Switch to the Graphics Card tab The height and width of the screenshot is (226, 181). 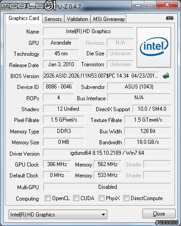pyautogui.click(x=24, y=18)
